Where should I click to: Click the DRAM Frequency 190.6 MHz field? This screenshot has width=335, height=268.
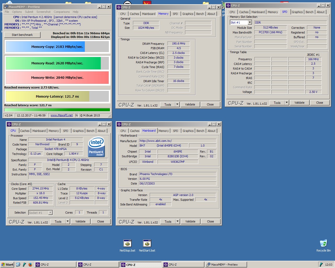(x=178, y=43)
